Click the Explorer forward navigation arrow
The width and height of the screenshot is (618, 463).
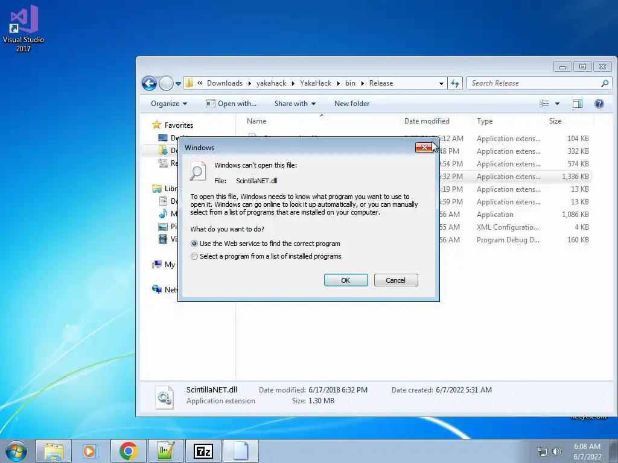(x=167, y=83)
